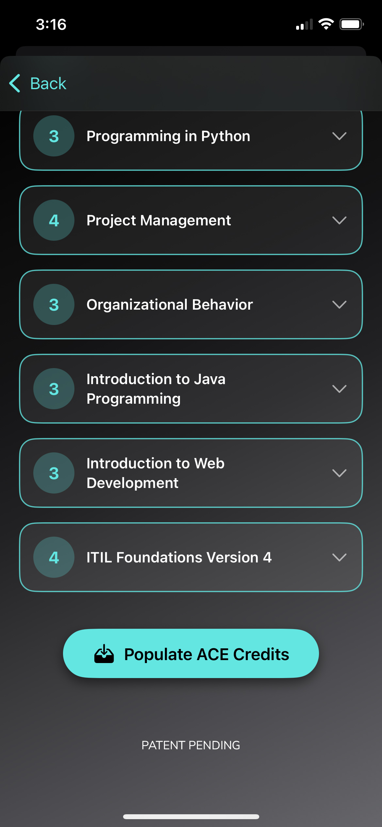Expand the Project Management chevron
This screenshot has width=382, height=827.
339,220
